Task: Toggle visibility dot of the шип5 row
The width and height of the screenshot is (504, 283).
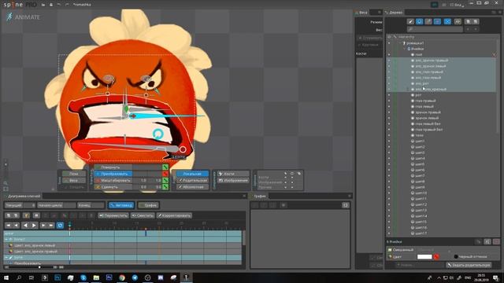Action: 389,164
